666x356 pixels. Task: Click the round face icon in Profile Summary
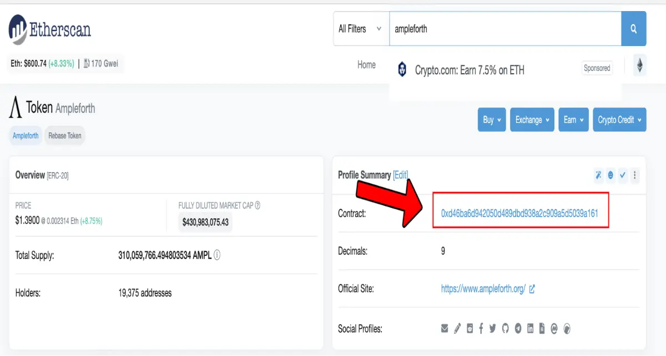(x=610, y=175)
